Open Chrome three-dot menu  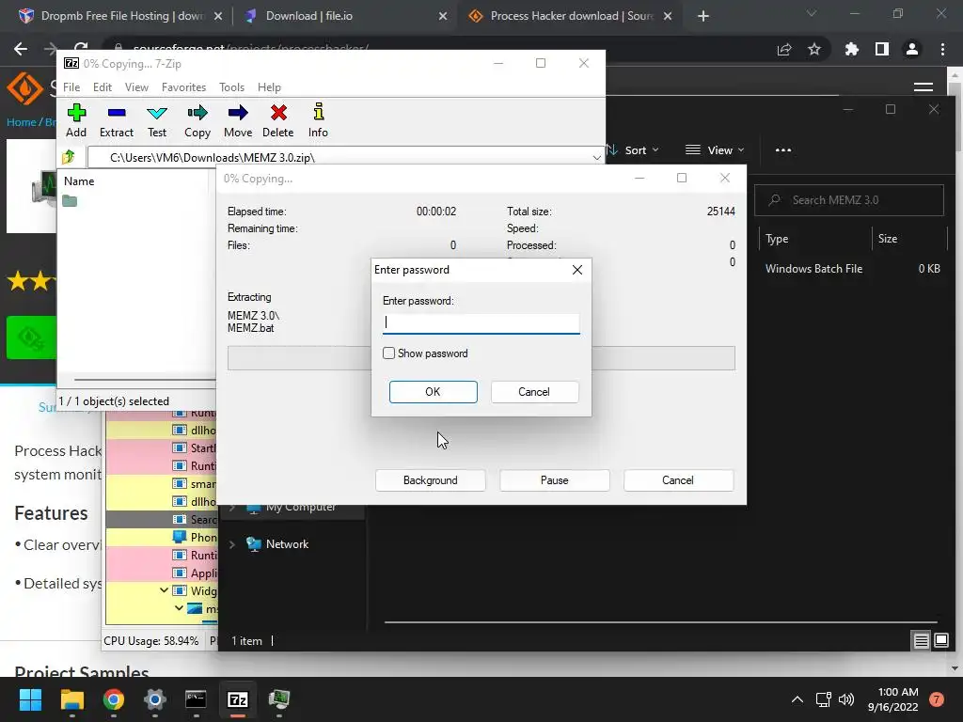pyautogui.click(x=942, y=49)
